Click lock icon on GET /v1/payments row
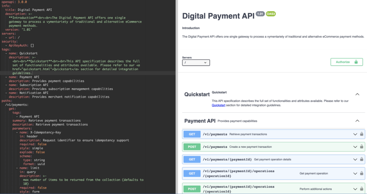367x194 pixels. coord(362,134)
